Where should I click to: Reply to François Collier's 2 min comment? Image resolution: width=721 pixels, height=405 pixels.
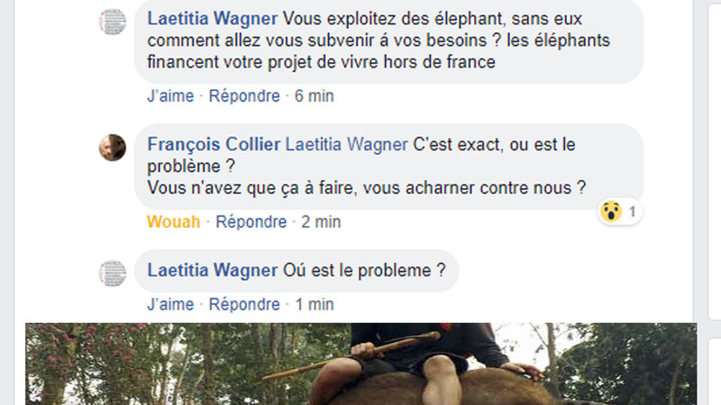[x=251, y=221]
